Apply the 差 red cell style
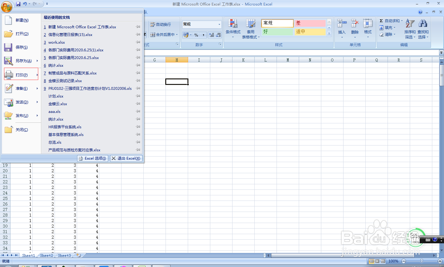The height and width of the screenshot is (267, 444). (x=310, y=23)
